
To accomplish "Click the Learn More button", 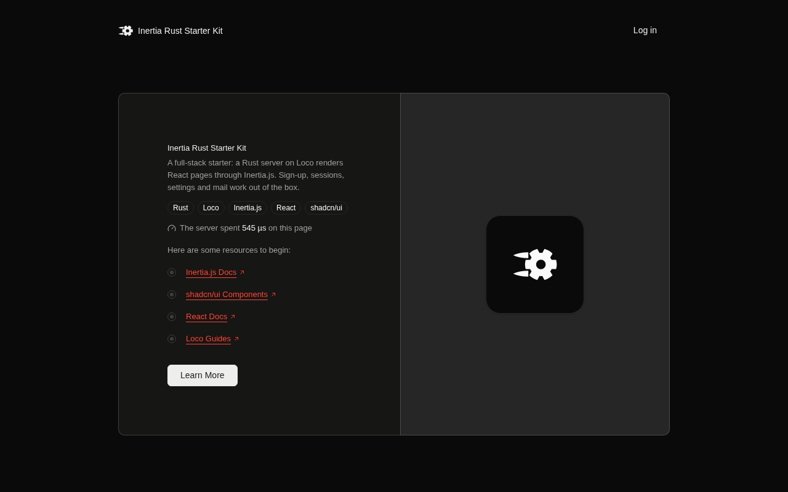I will [203, 375].
